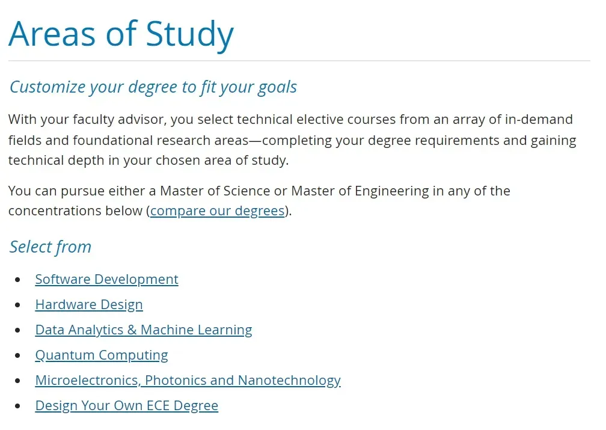
Task: Open the Software Development link
Action: point(106,280)
